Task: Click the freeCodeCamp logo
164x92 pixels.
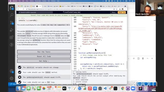Action: tap(72, 12)
